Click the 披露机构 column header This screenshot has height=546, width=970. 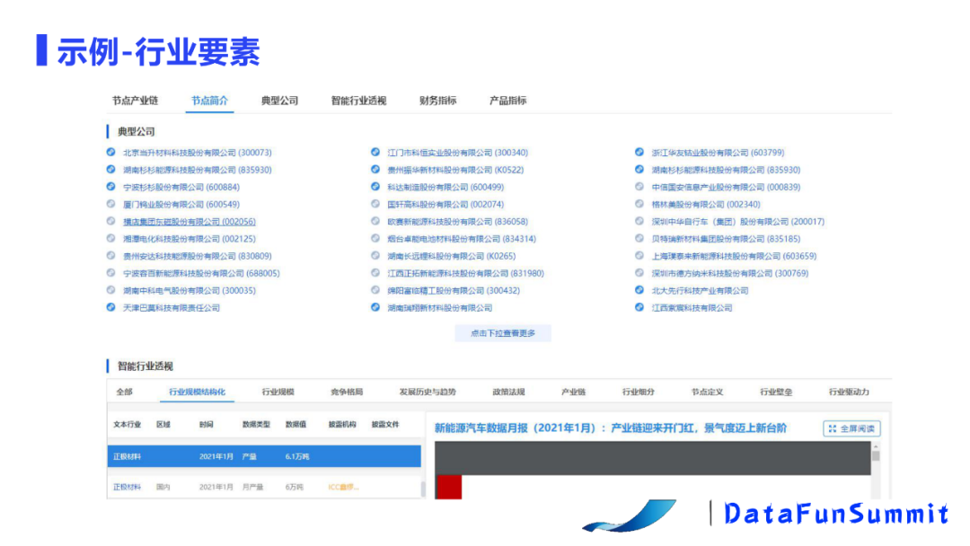point(342,424)
